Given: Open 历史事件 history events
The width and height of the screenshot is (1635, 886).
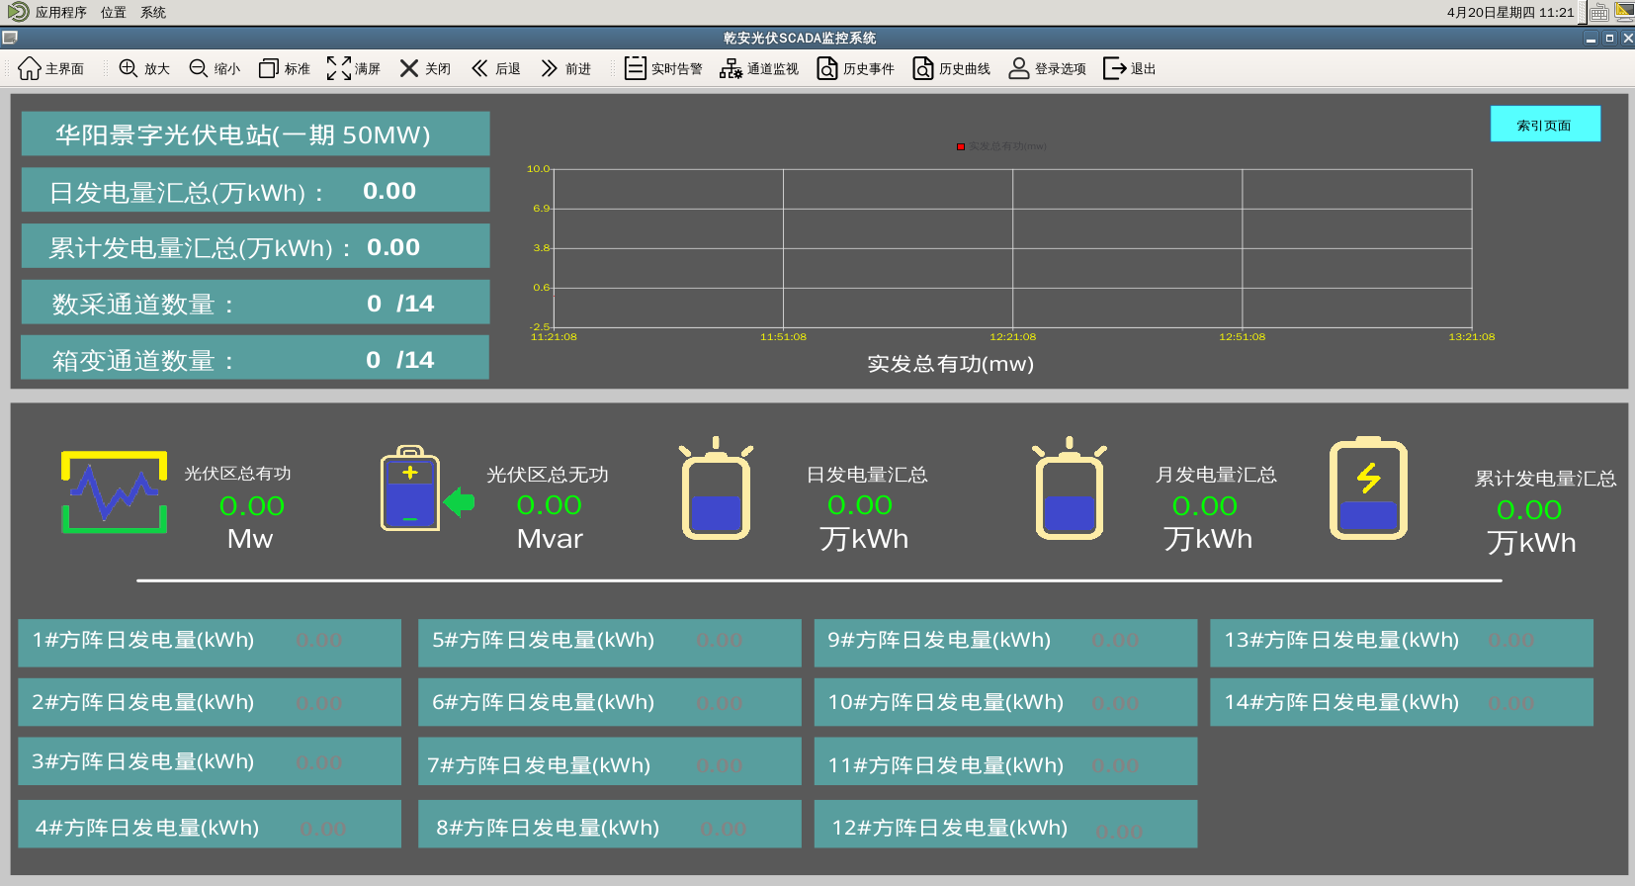Looking at the screenshot, I should 855,68.
